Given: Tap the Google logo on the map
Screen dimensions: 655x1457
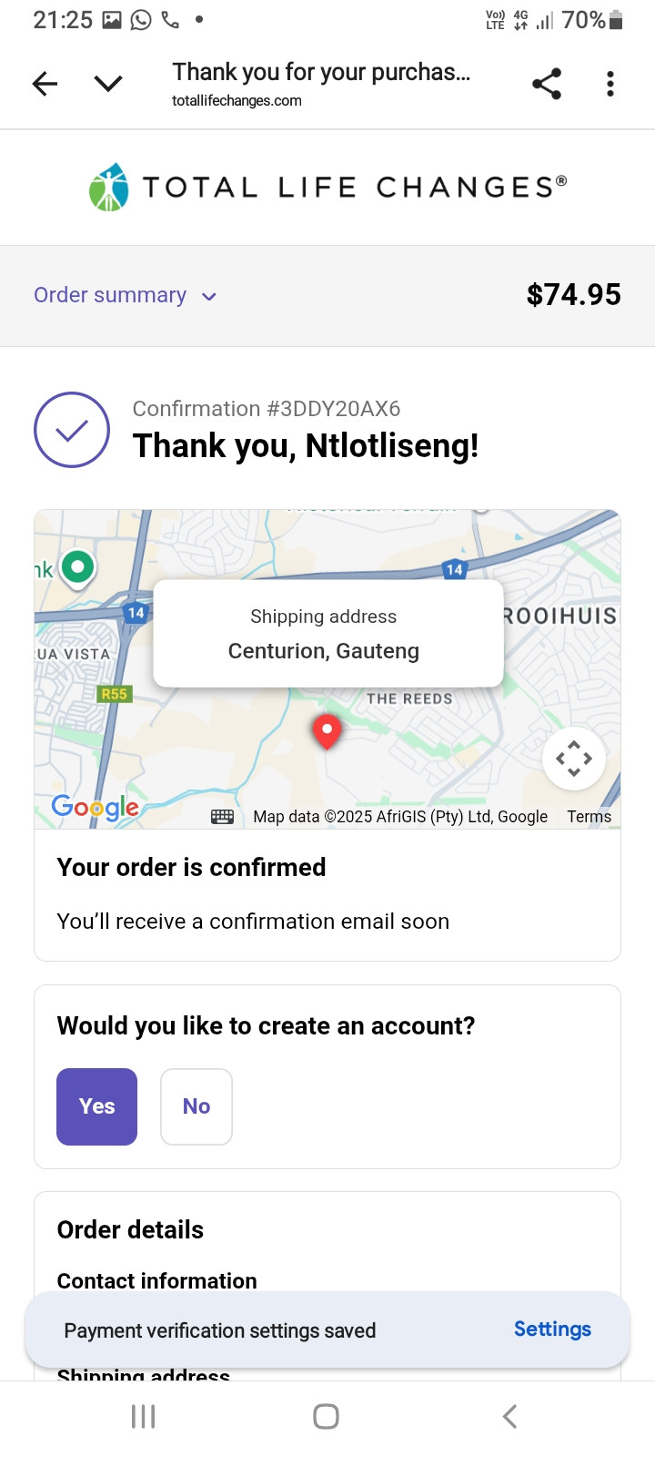Looking at the screenshot, I should [96, 808].
